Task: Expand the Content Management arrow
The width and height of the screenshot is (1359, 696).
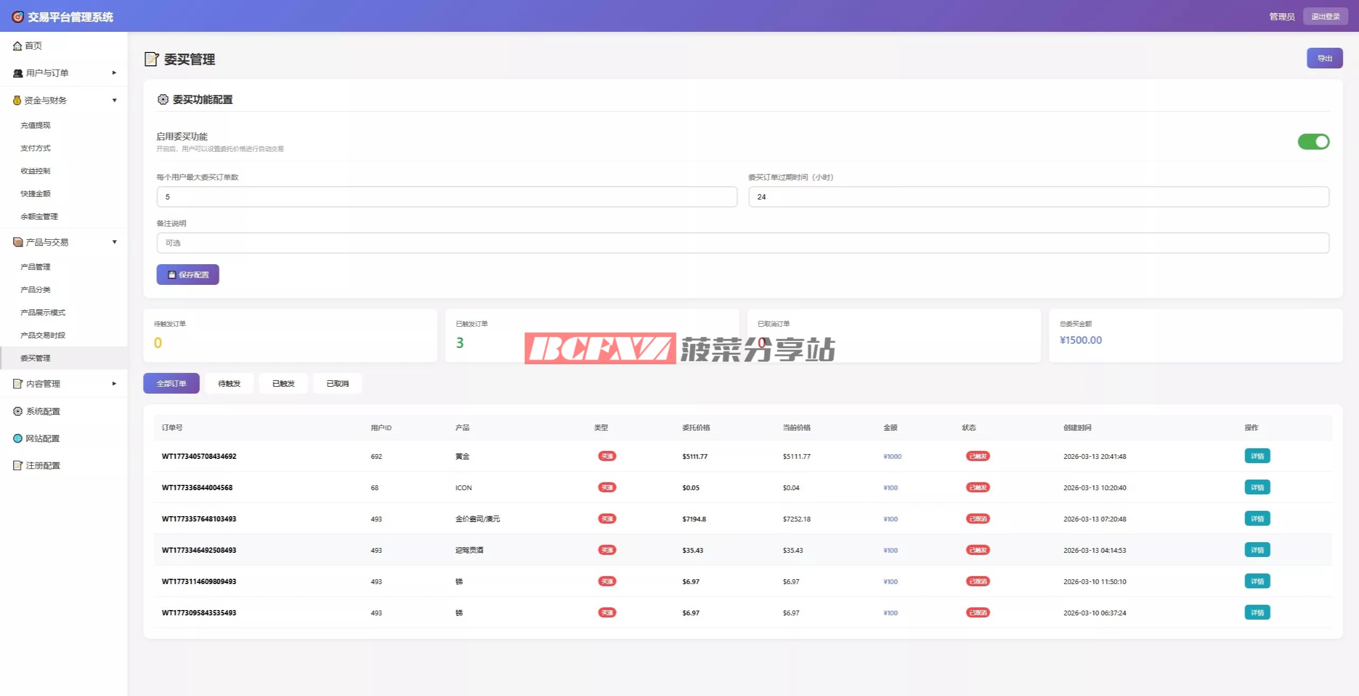Action: pyautogui.click(x=114, y=384)
